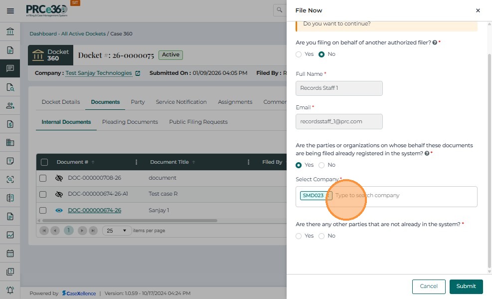Image resolution: width=492 pixels, height=299 pixels.
Task: Toggle eye visibility for DOC-000000674-26
Action: coord(59,211)
